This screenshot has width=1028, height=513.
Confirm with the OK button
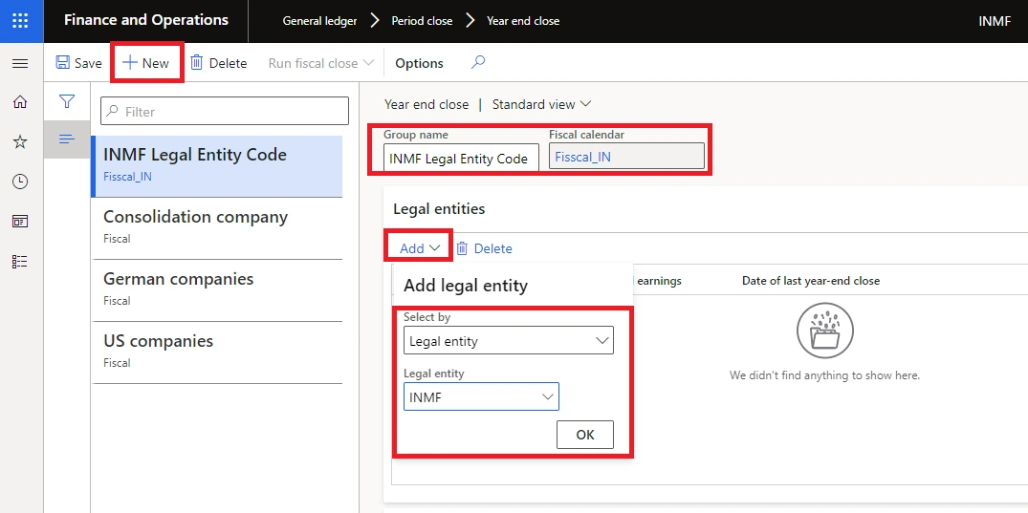(585, 435)
